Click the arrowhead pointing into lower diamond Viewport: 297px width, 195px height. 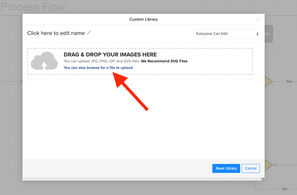click(x=275, y=165)
